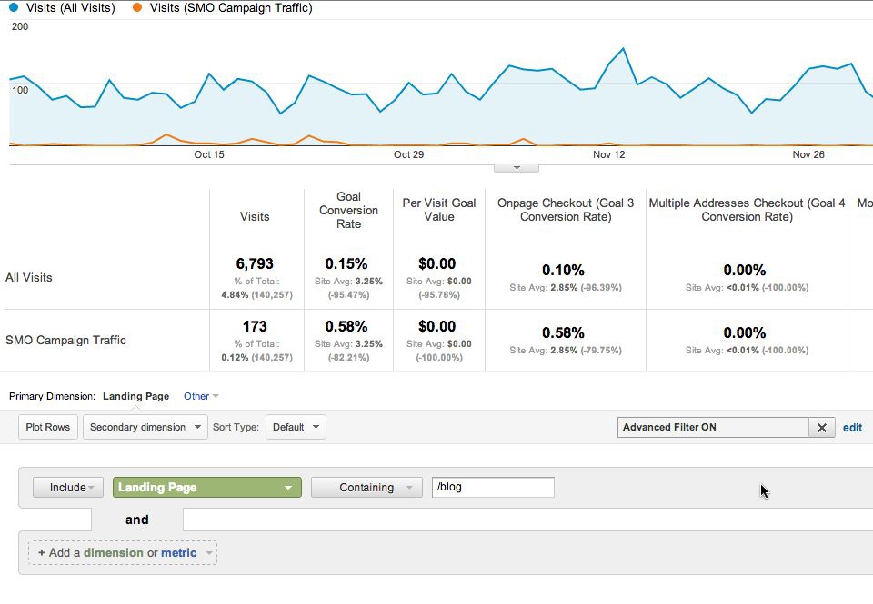This screenshot has width=873, height=604.
Task: Click the orange SMO Campaign Traffic legend dot
Action: (x=137, y=8)
